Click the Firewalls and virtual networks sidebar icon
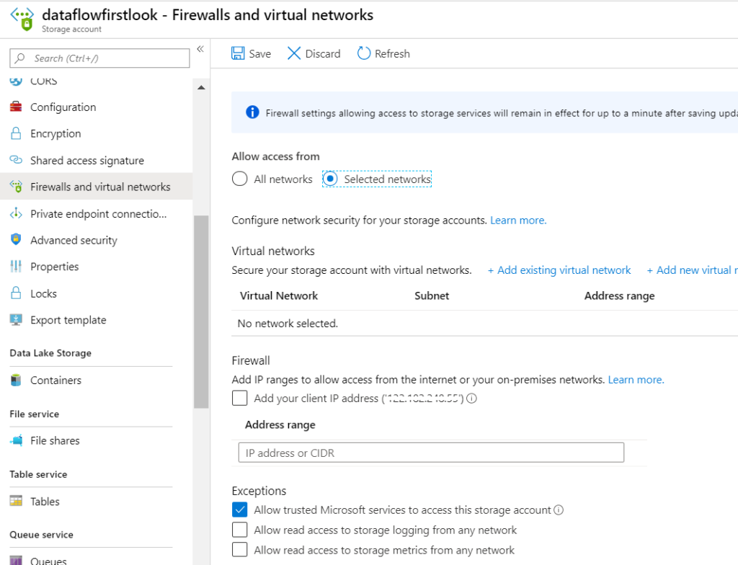The height and width of the screenshot is (565, 738). [x=16, y=187]
